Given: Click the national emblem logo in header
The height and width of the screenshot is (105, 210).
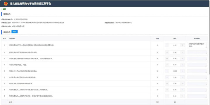Looking at the screenshot, I should point(6,3).
